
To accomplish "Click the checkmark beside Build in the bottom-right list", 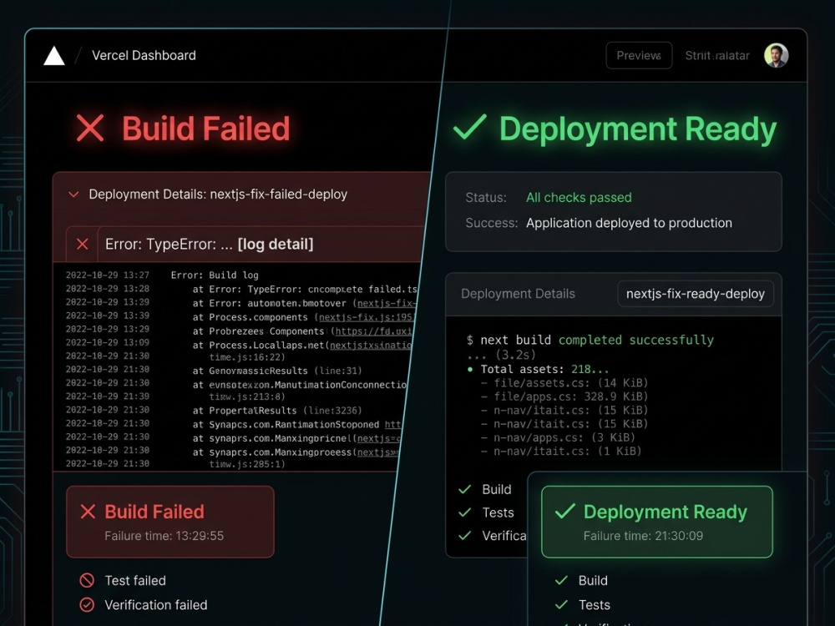I will tap(561, 580).
